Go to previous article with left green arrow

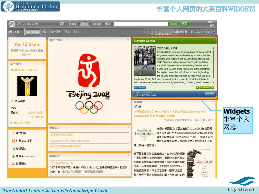click(x=197, y=88)
